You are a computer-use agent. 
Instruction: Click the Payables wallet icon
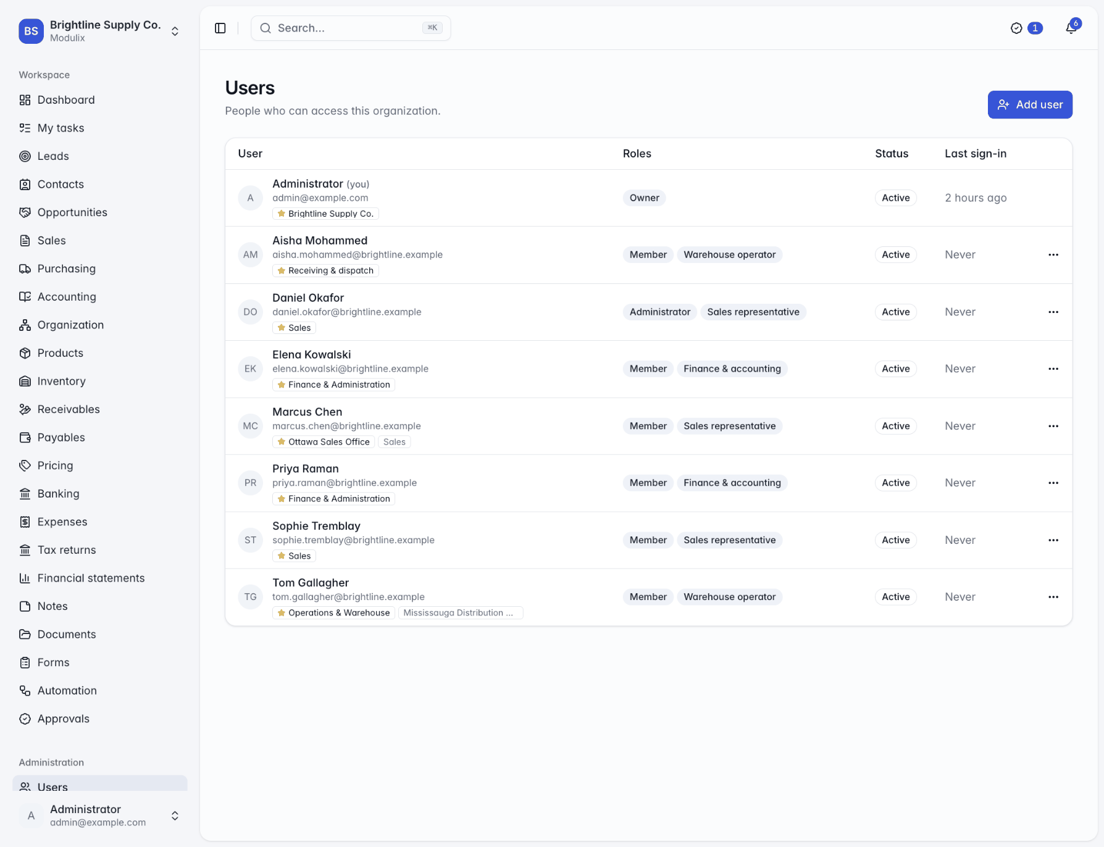[25, 437]
